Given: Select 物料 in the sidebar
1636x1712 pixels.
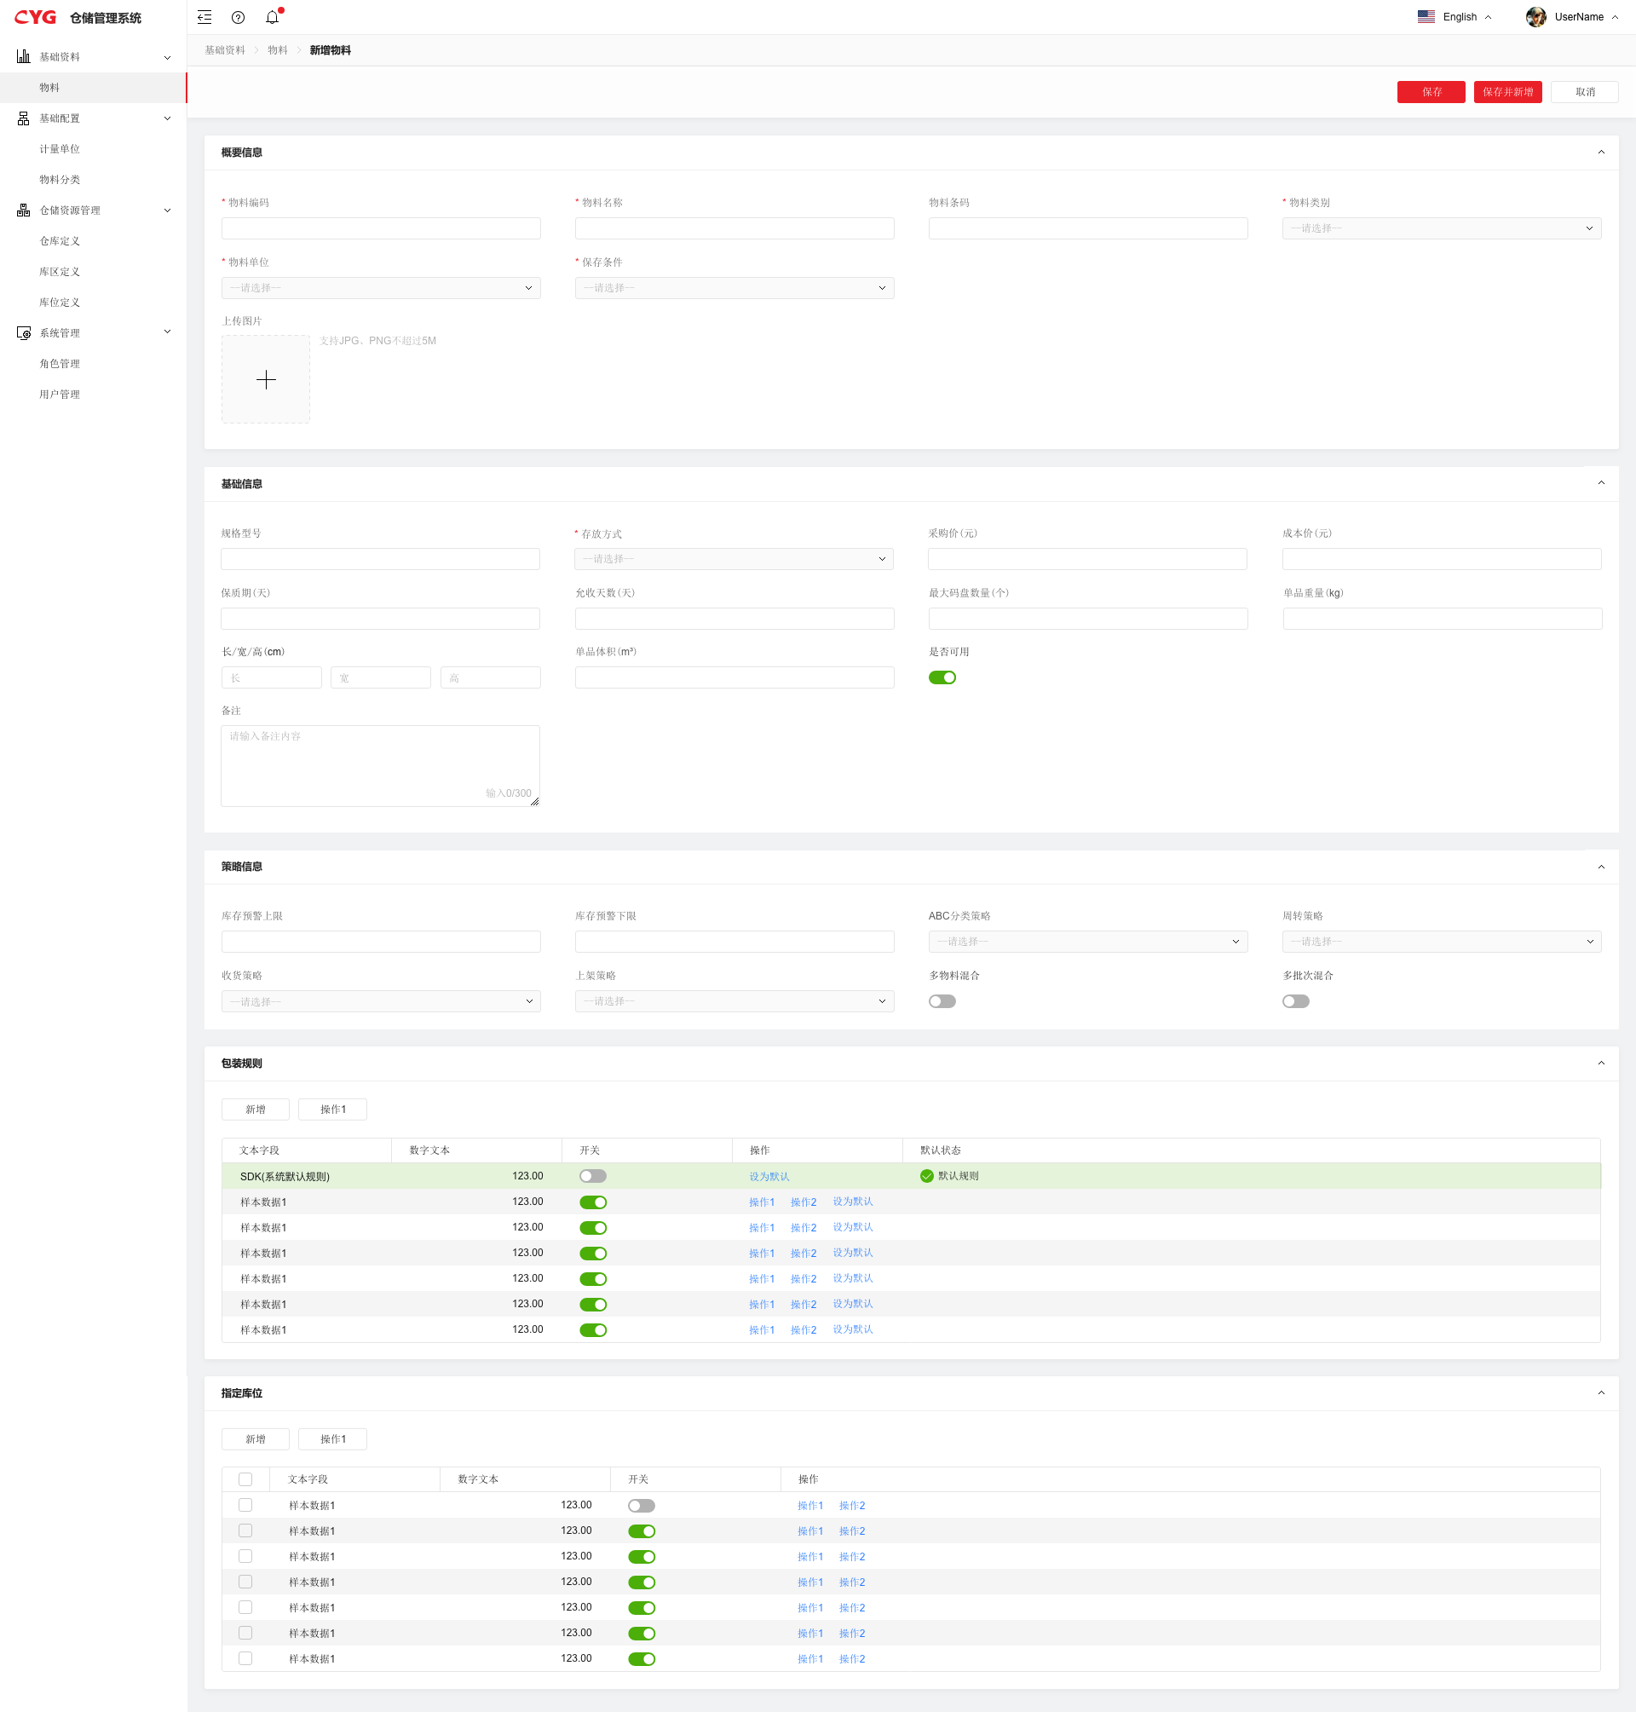Looking at the screenshot, I should point(94,88).
